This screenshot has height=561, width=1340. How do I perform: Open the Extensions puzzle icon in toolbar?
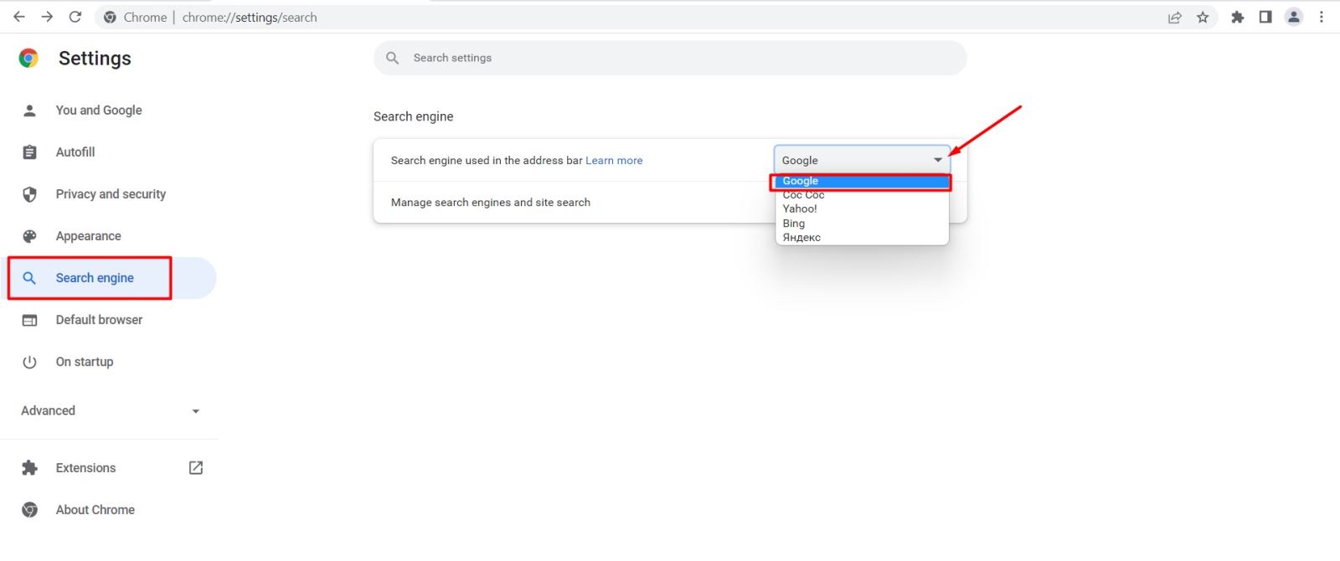click(1237, 17)
